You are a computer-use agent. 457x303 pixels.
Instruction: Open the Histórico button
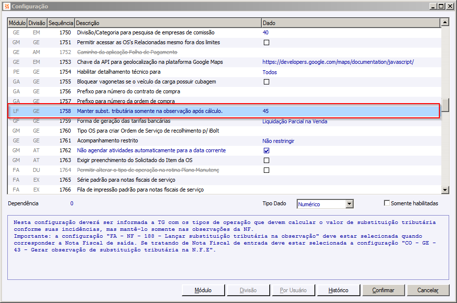(x=338, y=290)
